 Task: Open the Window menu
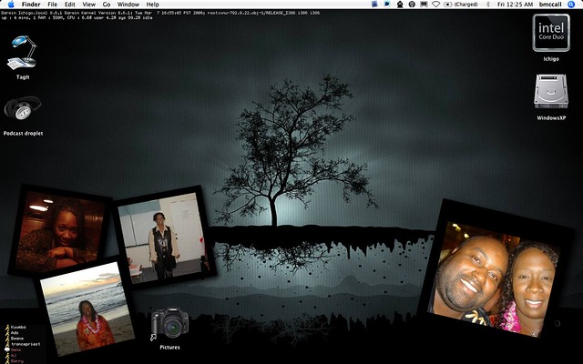coord(128,5)
